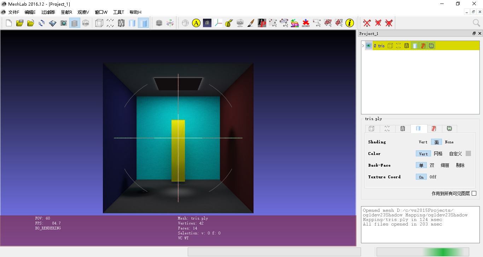Create a new empty project
This screenshot has height=257, width=483.
pos(9,23)
